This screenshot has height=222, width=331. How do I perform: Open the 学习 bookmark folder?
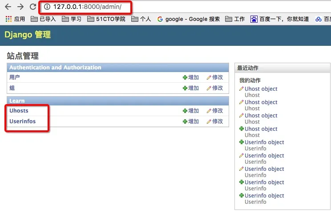72,19
